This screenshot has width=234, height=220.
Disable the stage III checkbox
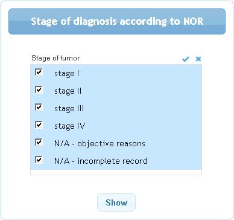point(39,107)
